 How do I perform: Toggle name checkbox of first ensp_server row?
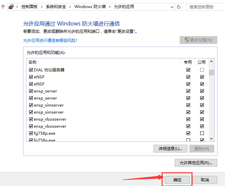tap(31, 91)
